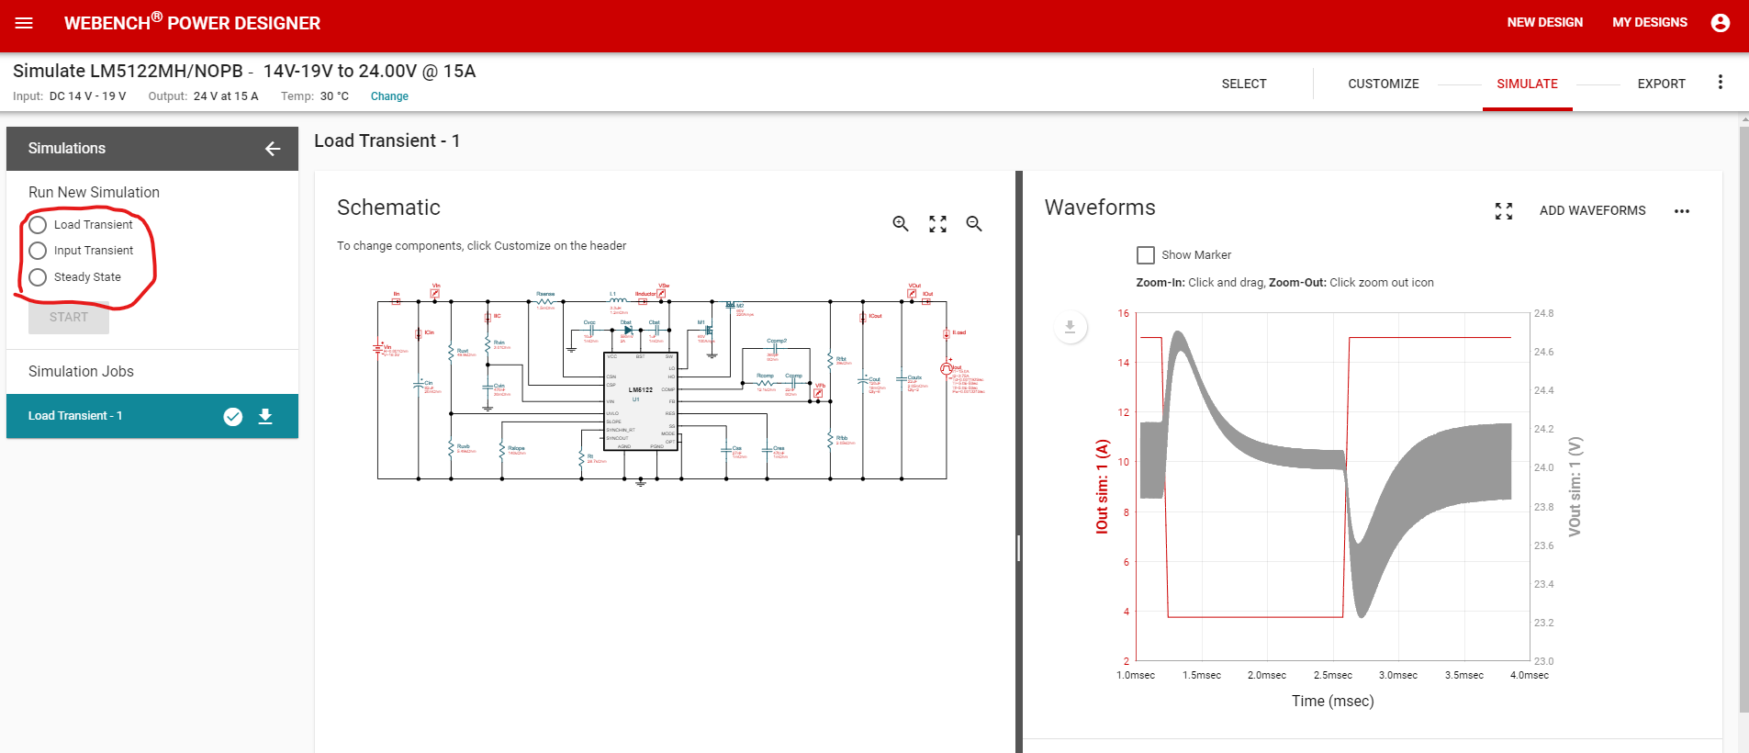The width and height of the screenshot is (1749, 753).
Task: Select the Input Transient radio option
Action: point(38,251)
